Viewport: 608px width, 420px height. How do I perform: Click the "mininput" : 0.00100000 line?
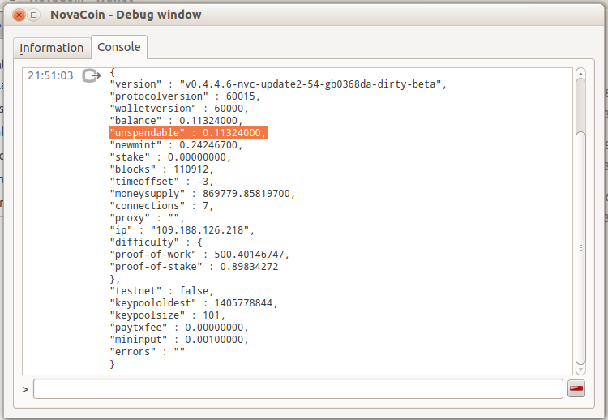click(179, 340)
